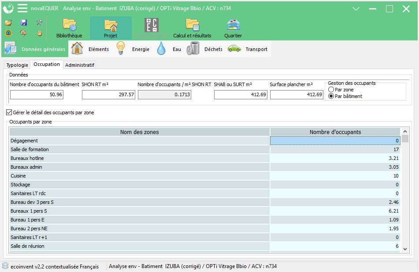Click the open folder icon in toolbar

tap(8, 23)
